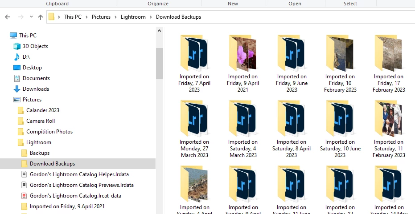The height and width of the screenshot is (214, 415).
Task: Go back using the Back arrow
Action: (x=8, y=17)
